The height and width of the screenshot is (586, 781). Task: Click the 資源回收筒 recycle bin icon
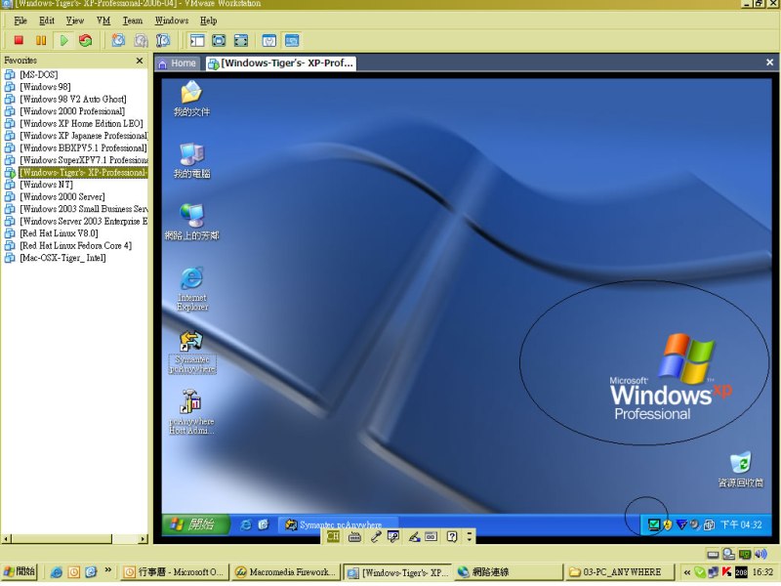(740, 470)
